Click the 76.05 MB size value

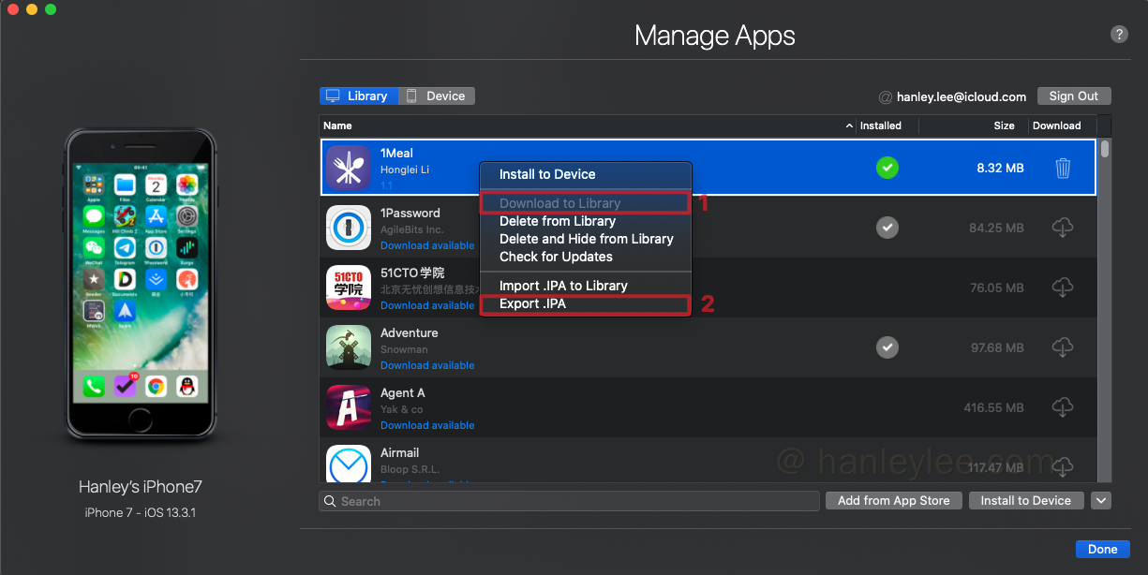(x=997, y=287)
